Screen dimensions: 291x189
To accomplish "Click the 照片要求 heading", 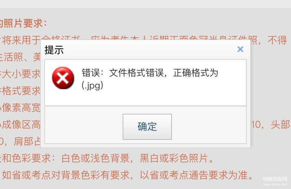I will point(23,24).
